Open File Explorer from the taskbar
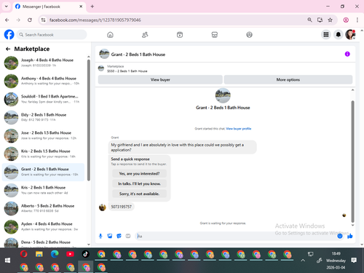The image size is (364, 273). click(x=39, y=254)
